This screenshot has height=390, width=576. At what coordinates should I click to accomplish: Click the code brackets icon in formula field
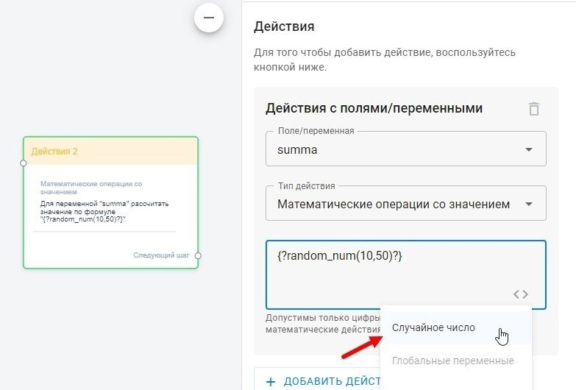(521, 294)
